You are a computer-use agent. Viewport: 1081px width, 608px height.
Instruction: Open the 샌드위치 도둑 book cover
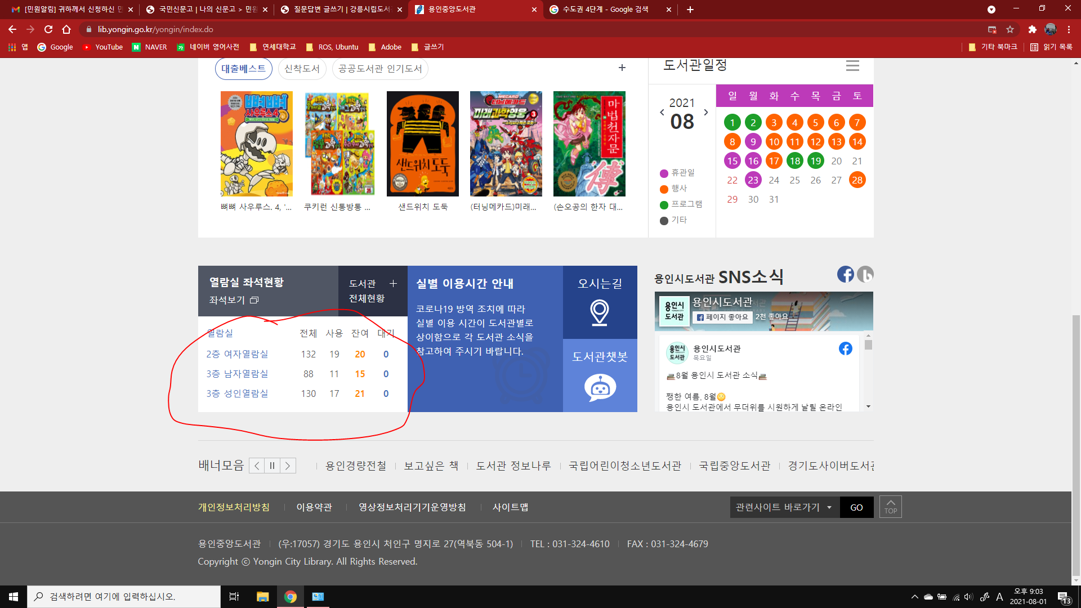422,144
